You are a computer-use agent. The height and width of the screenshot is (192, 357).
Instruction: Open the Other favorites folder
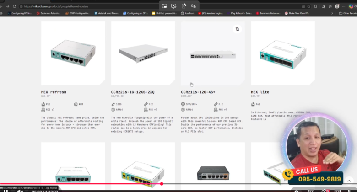[x=348, y=13]
